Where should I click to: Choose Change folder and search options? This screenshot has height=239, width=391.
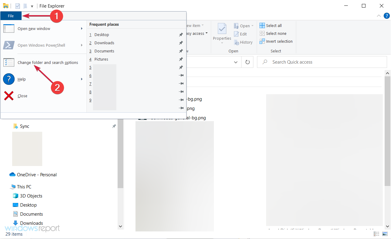48,63
